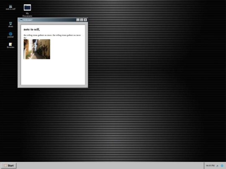Viewport: 226px width, 169px height.
Task: Close the welcome window
Action: (x=85, y=20)
